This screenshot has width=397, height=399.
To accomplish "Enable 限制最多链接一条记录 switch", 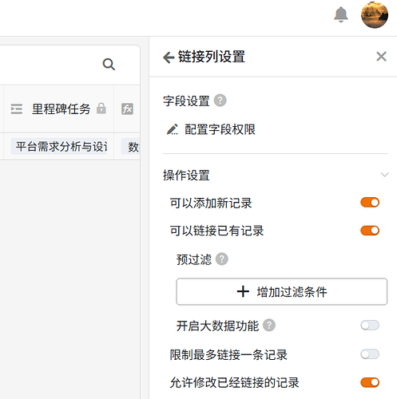I will coord(370,354).
